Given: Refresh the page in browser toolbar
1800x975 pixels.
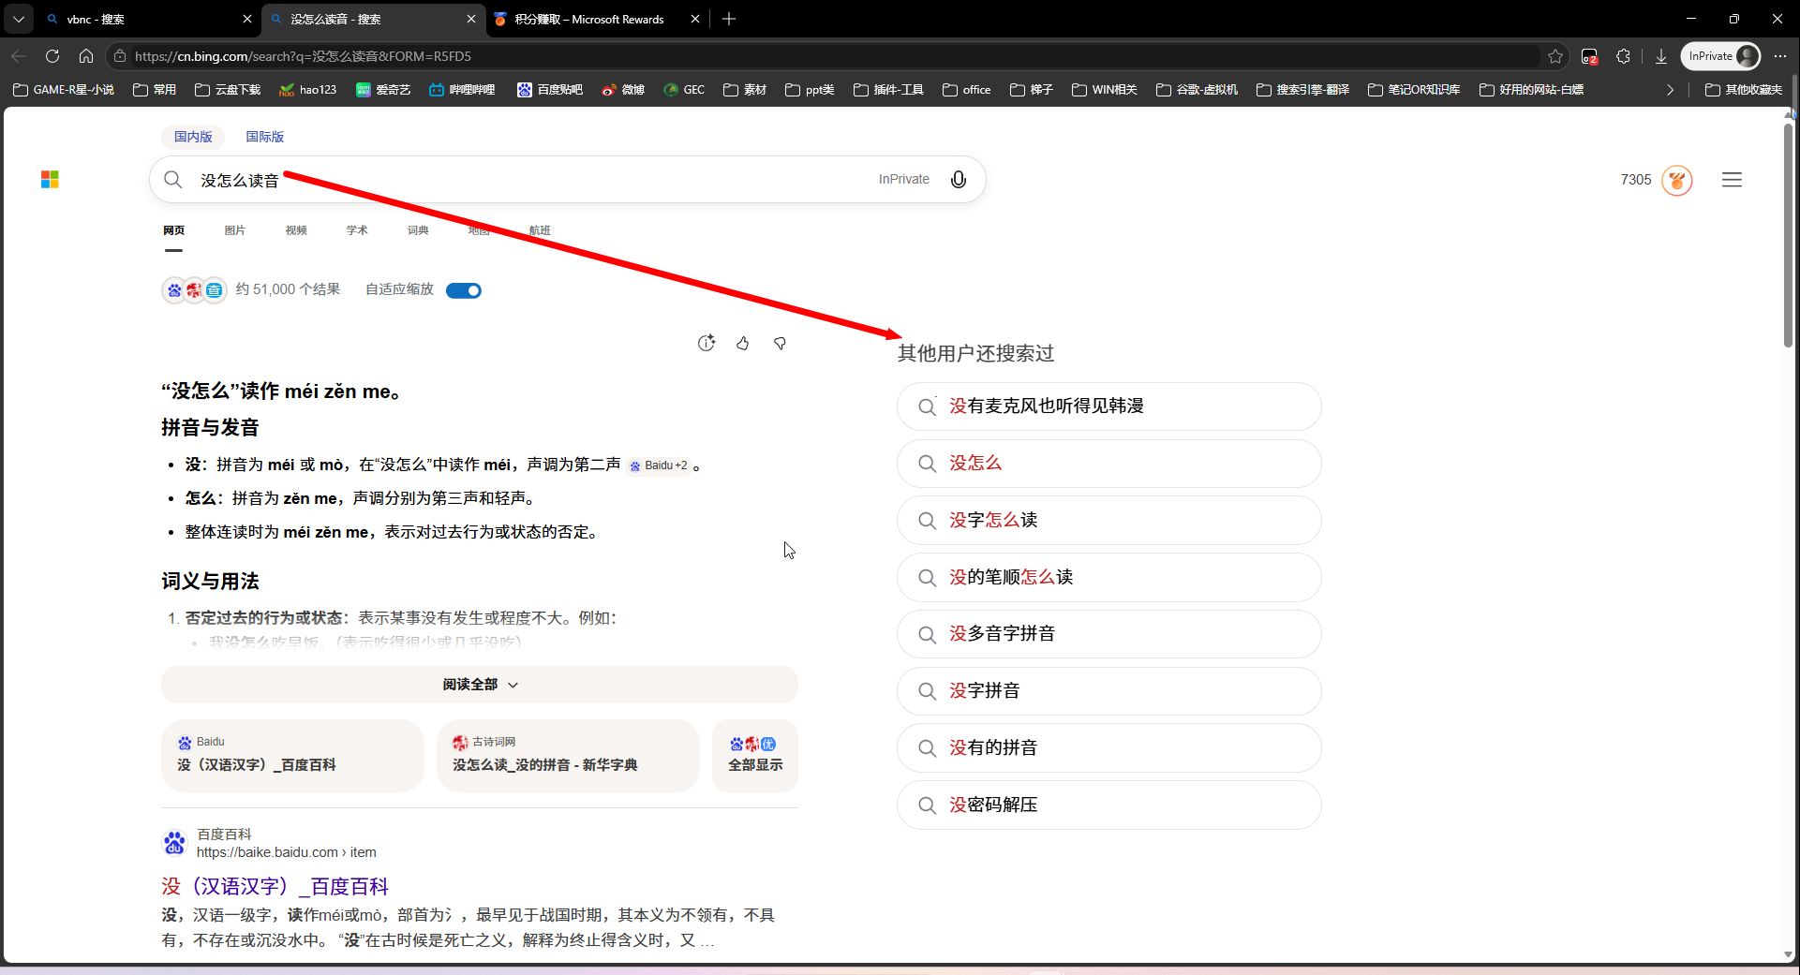Looking at the screenshot, I should [x=52, y=56].
